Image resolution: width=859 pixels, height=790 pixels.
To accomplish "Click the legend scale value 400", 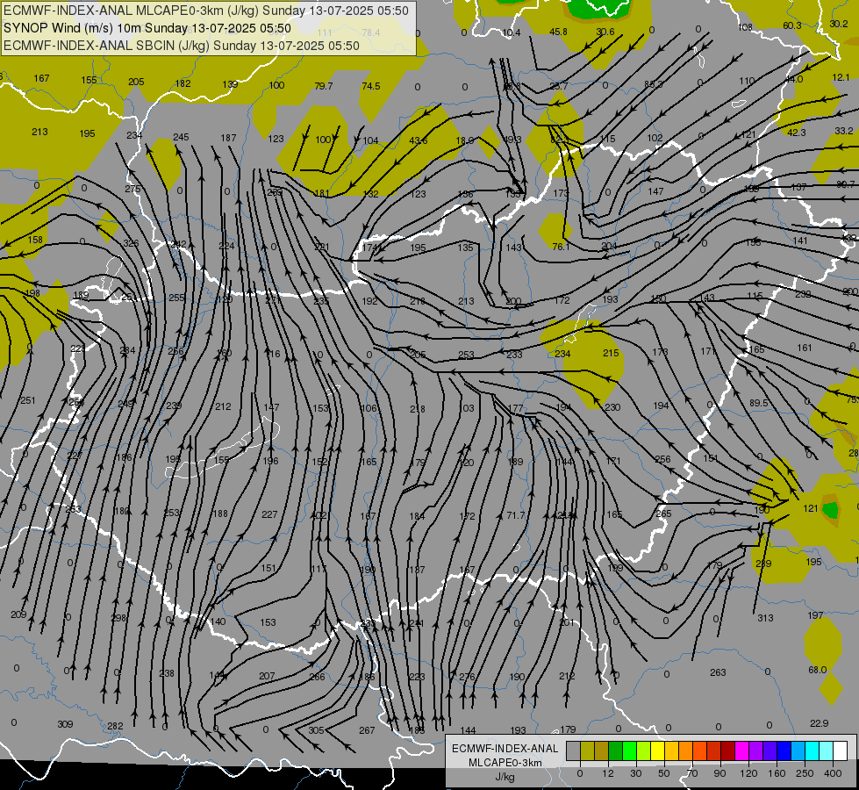I will click(x=833, y=773).
